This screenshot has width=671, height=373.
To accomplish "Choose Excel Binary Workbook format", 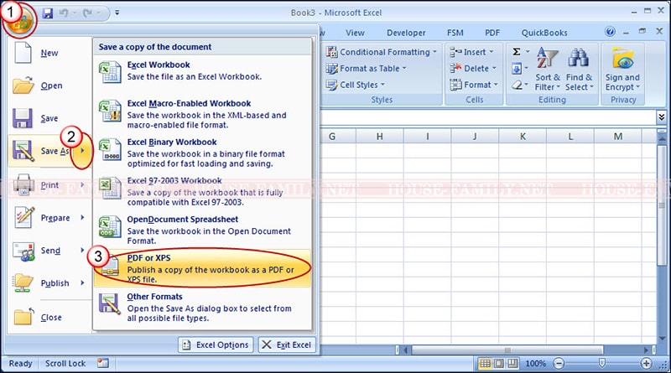I will 202,153.
